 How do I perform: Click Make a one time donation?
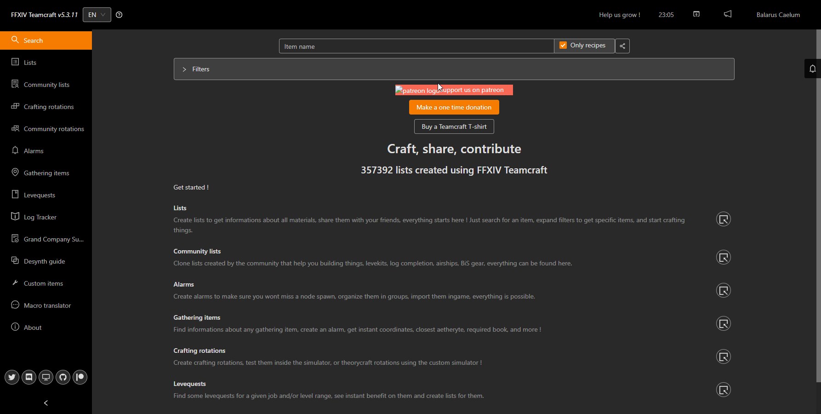point(454,107)
